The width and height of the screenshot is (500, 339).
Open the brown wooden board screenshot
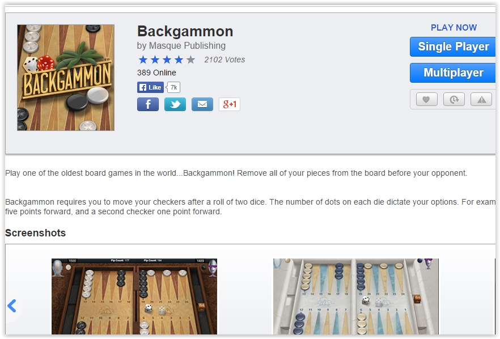[134, 296]
